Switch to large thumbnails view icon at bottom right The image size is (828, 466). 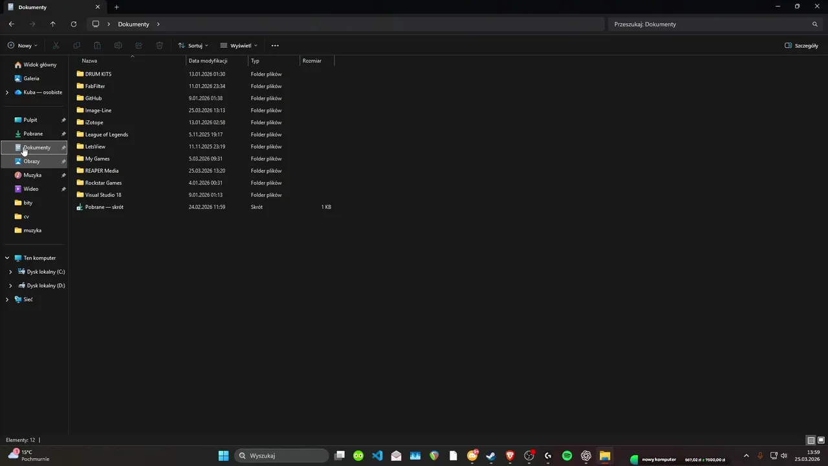pos(820,440)
